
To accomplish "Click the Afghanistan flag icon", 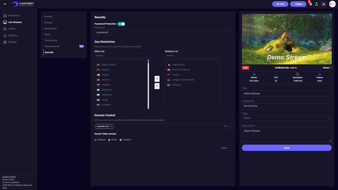I will (168, 65).
